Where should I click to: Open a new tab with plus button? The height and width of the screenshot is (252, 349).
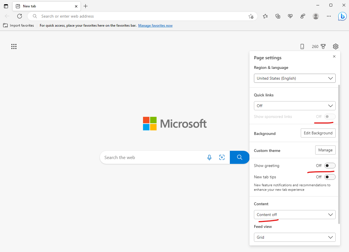(86, 6)
